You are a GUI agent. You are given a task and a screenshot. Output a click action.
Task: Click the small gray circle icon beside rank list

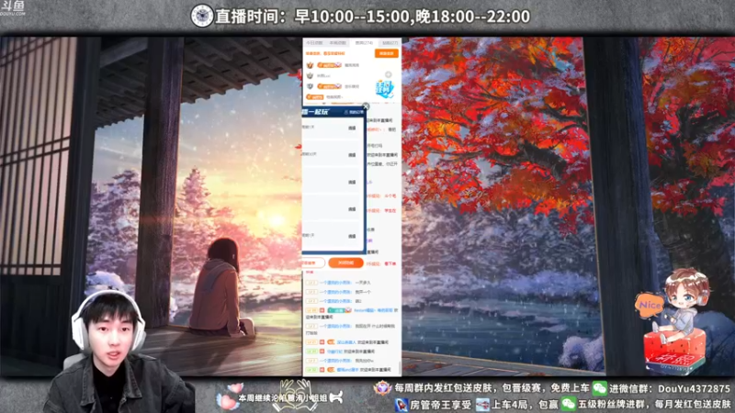pos(388,74)
